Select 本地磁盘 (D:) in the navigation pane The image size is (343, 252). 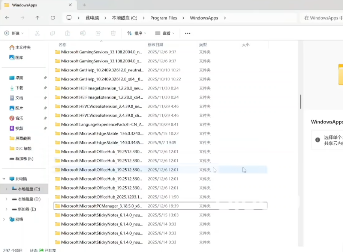[29, 199]
